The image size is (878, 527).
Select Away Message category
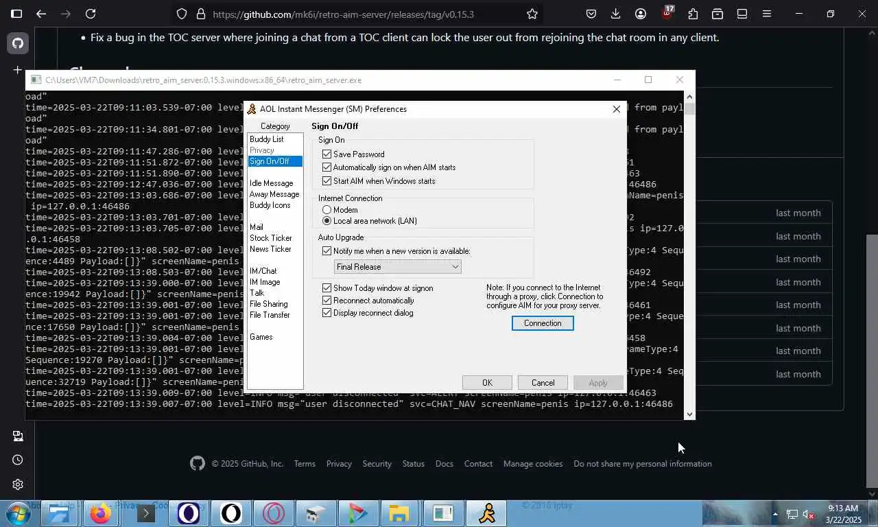point(274,194)
